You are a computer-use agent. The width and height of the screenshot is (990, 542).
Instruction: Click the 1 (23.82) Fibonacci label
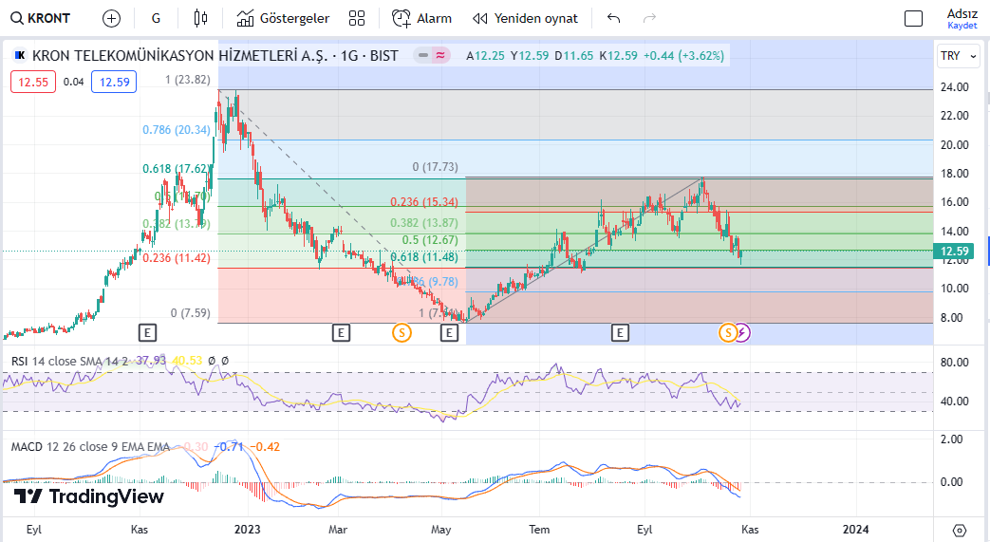click(x=188, y=79)
